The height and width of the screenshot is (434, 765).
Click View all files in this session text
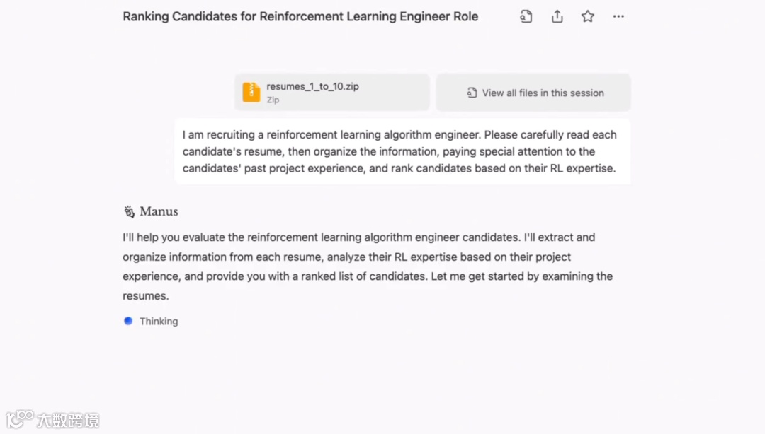pyautogui.click(x=543, y=93)
